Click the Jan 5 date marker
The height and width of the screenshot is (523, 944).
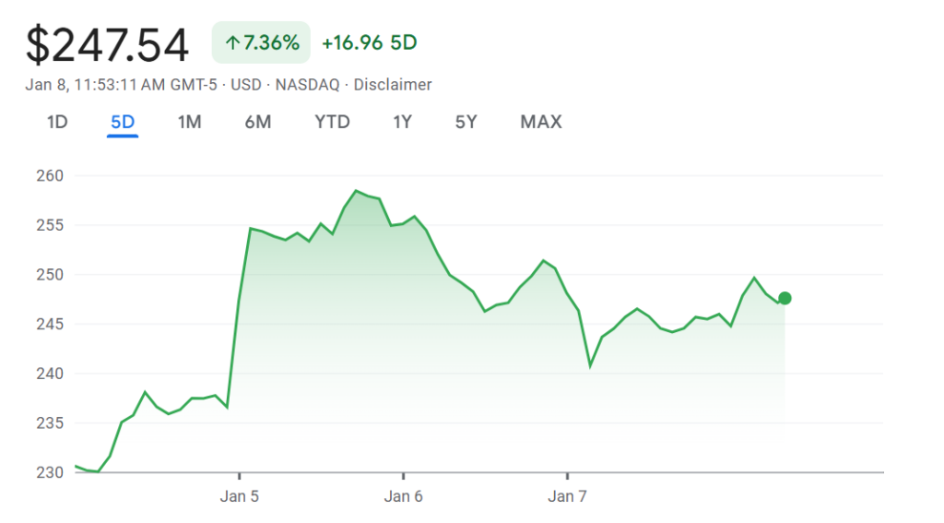(x=239, y=496)
